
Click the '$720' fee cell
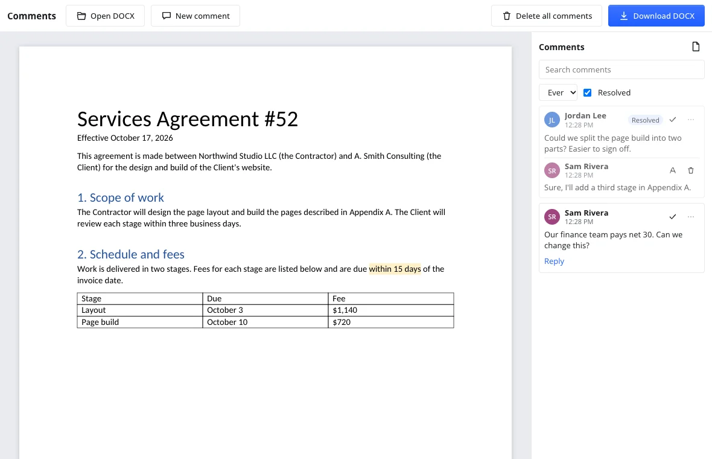390,323
